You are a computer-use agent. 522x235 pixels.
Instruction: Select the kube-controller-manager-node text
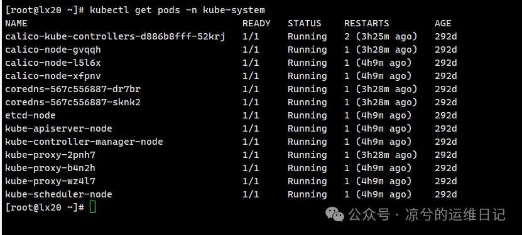click(x=84, y=142)
